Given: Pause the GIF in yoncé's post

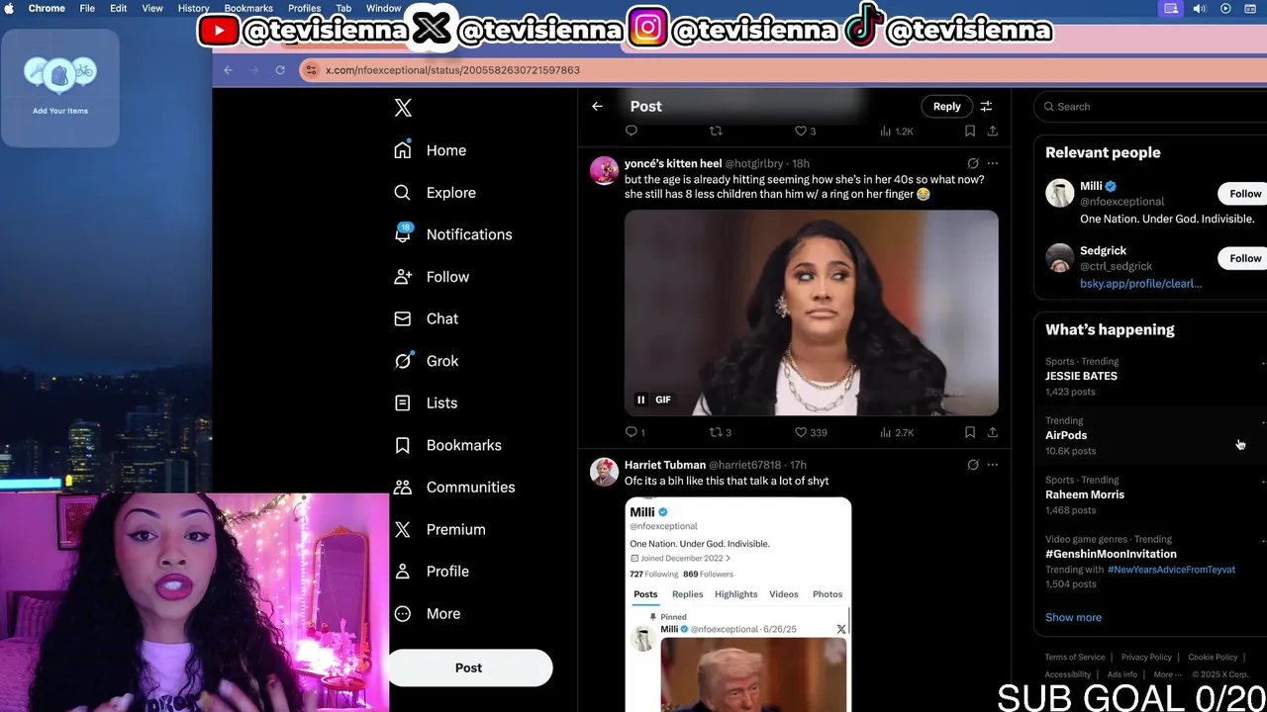Looking at the screenshot, I should [640, 400].
